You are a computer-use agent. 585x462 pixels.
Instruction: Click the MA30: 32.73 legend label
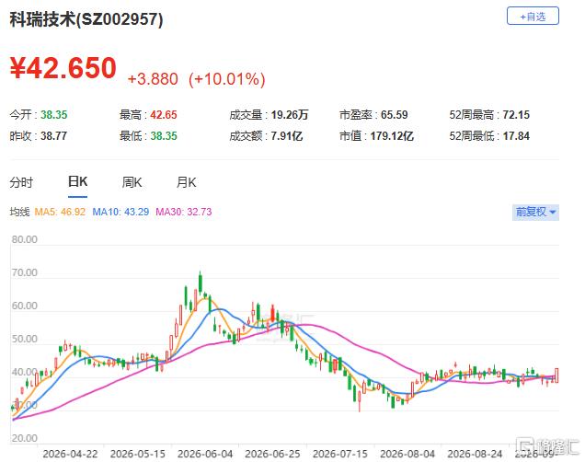coord(184,212)
